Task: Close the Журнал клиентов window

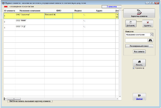Action: [x=157, y=3]
